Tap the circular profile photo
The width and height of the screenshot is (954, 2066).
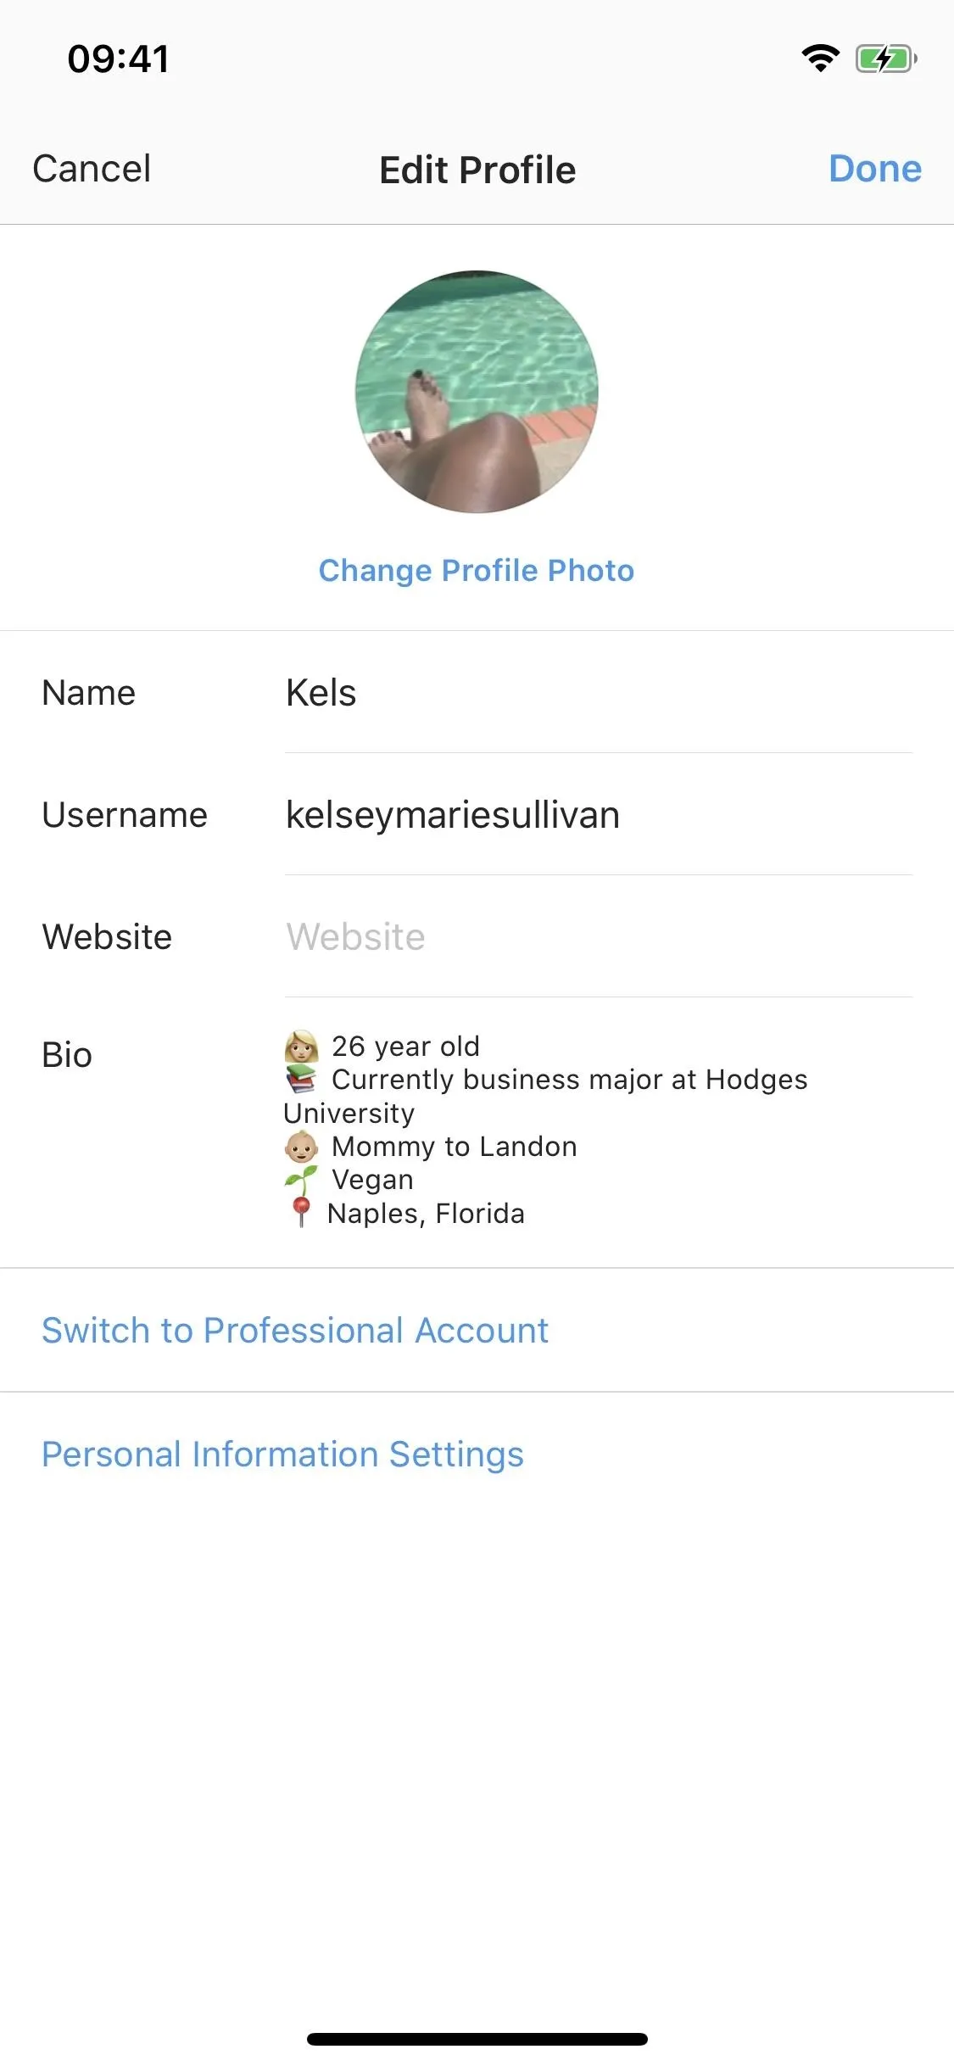tap(477, 392)
